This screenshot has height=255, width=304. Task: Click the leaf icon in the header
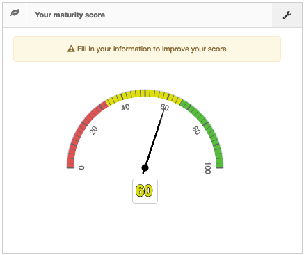point(15,13)
